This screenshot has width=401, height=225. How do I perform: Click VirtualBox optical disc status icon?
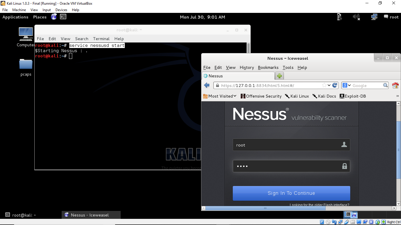pos(328,222)
